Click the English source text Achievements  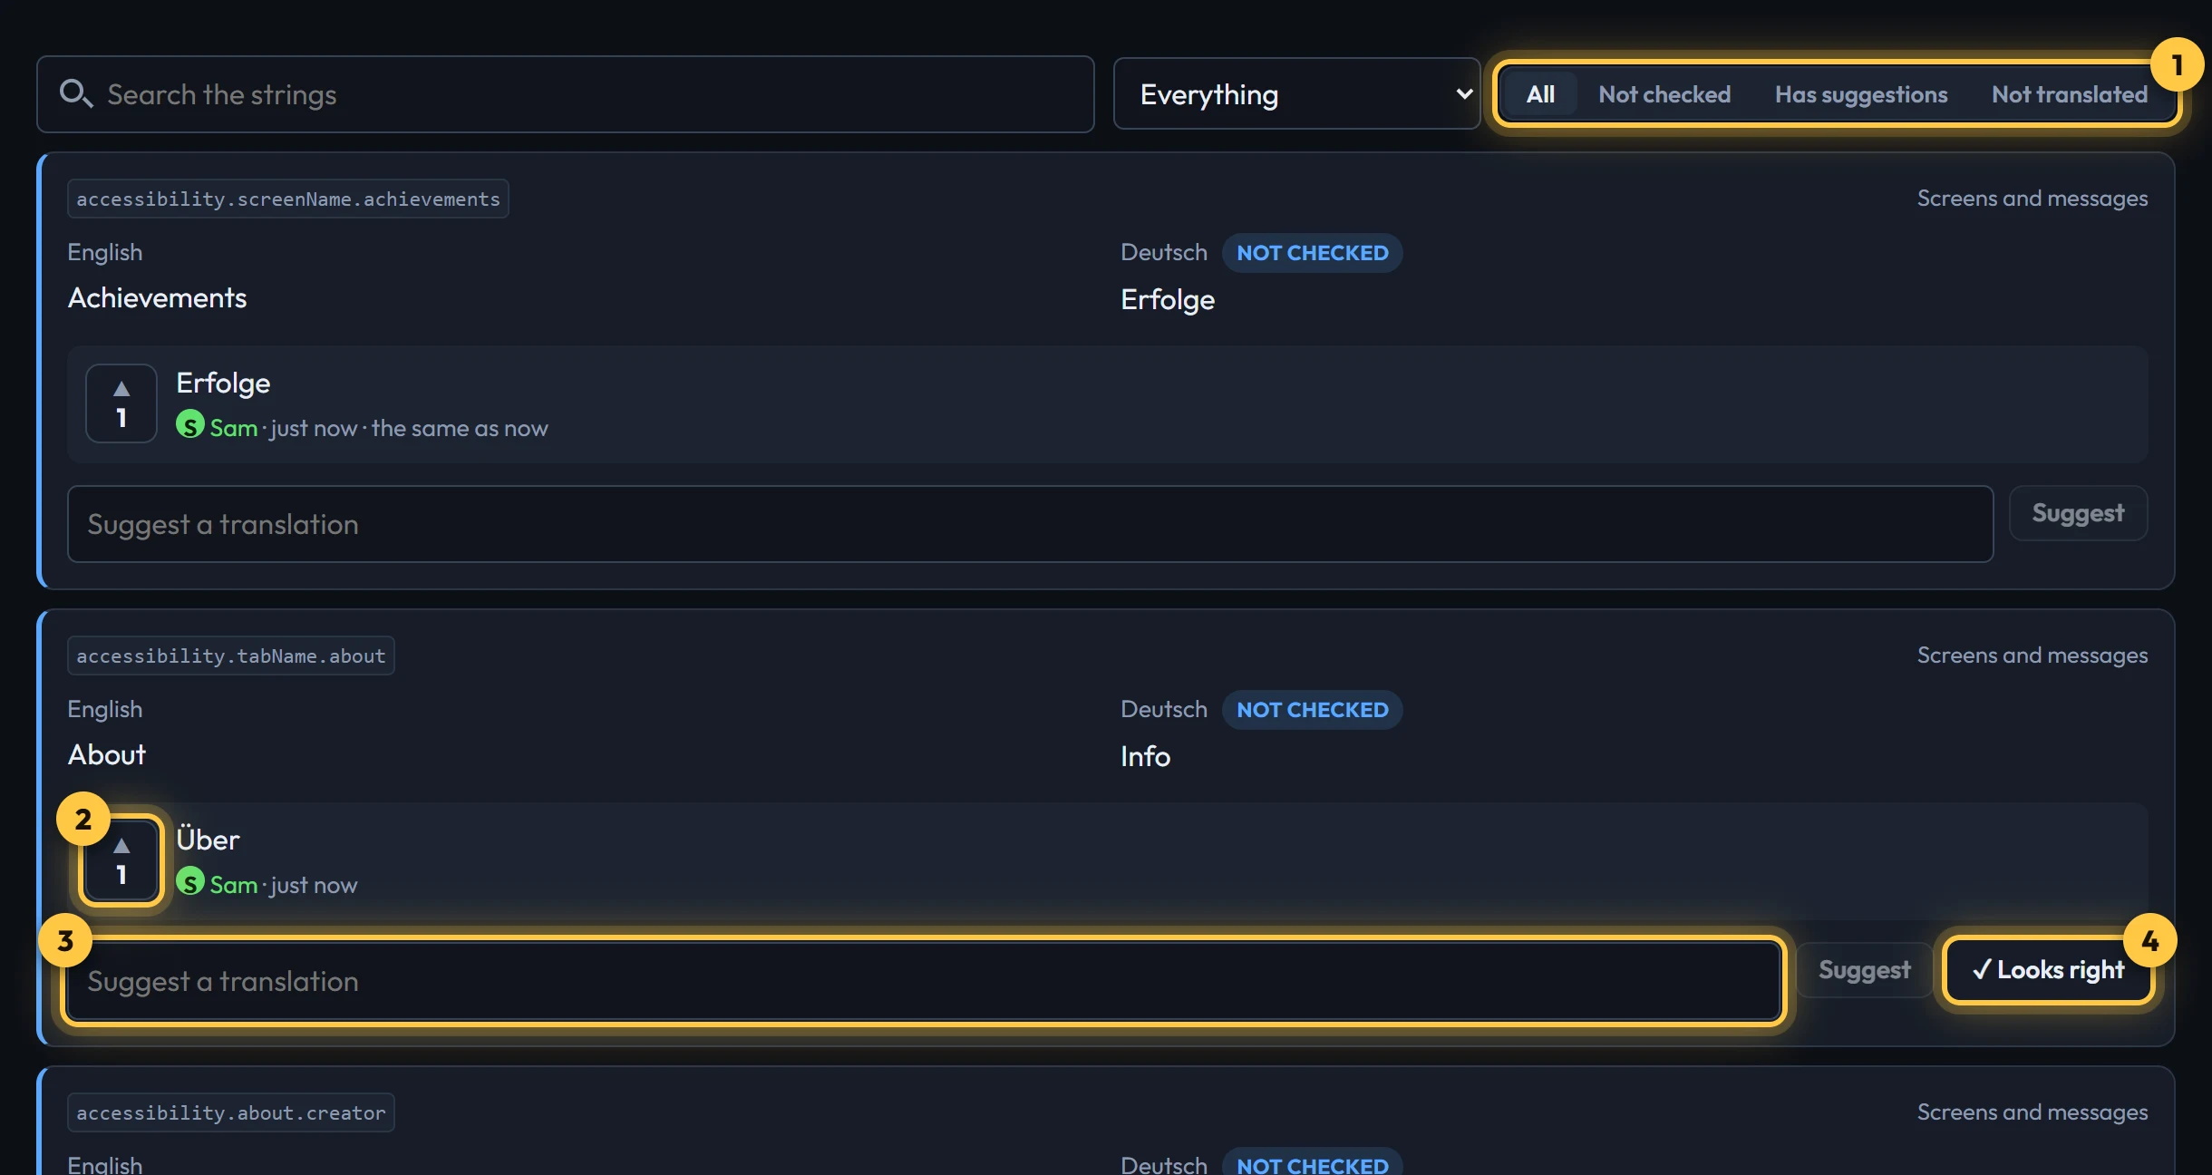[157, 298]
